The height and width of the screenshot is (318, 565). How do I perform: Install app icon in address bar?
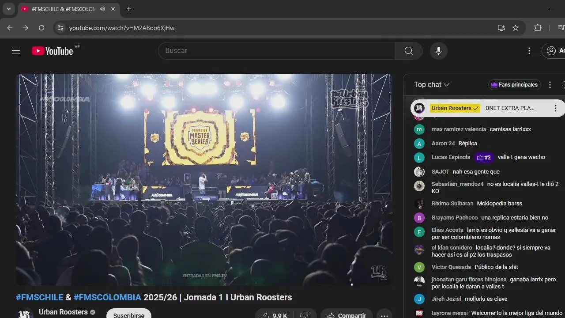tap(501, 28)
